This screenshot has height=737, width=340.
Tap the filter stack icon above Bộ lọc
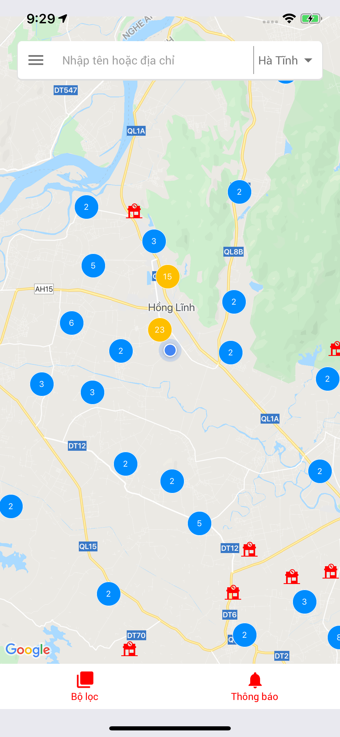click(x=85, y=679)
